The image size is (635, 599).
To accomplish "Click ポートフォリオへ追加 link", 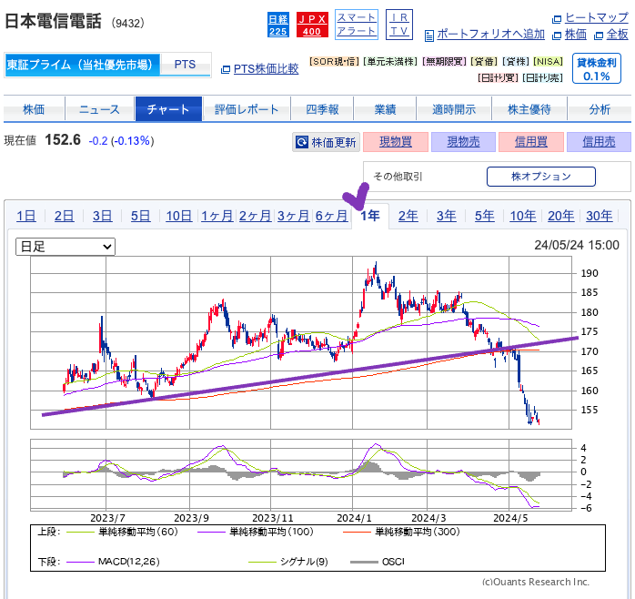I will pyautogui.click(x=490, y=35).
